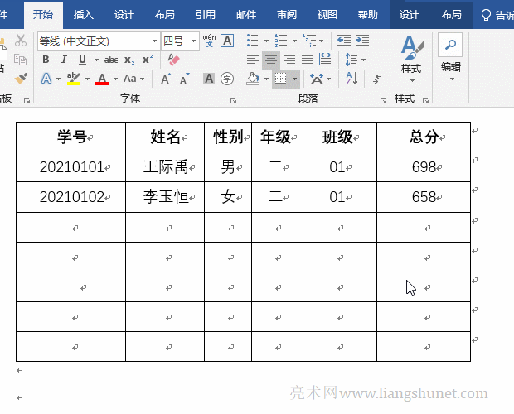This screenshot has height=414, width=514.
Task: Open Text Effects dropdown arrow
Action: pos(58,79)
